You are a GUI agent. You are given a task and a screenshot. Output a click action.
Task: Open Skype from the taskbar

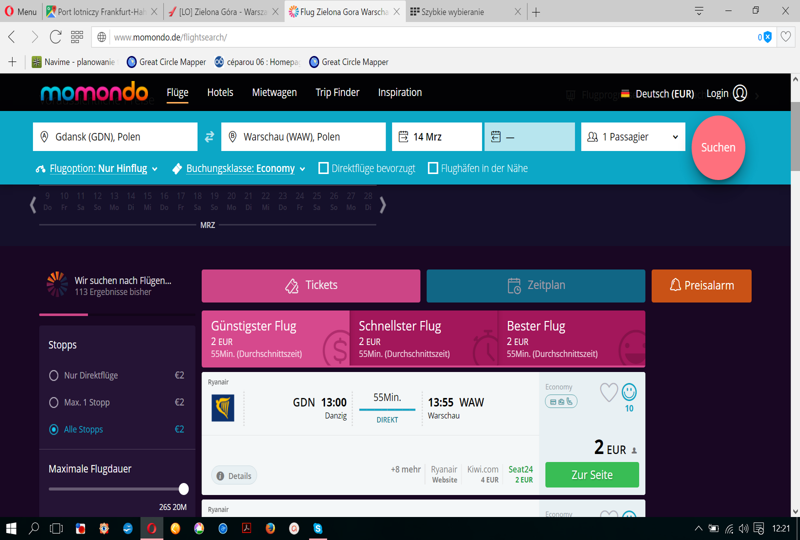click(x=317, y=528)
